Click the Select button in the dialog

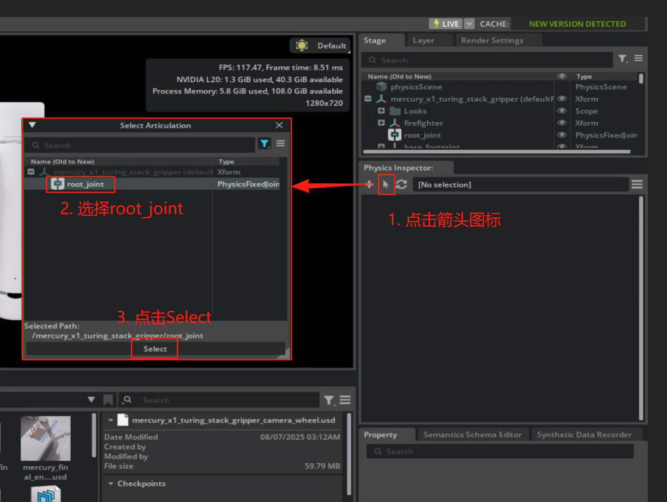155,348
